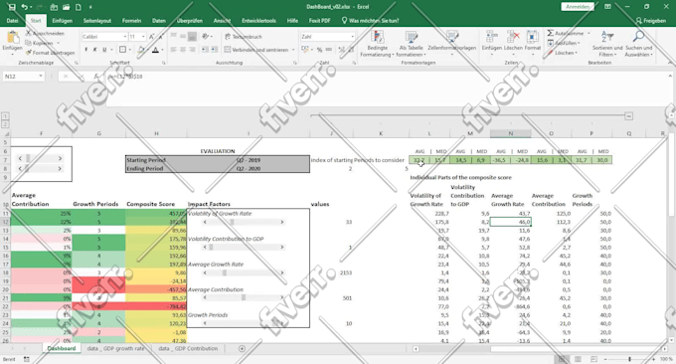Open the Zahl number format dropdown
The height and width of the screenshot is (364, 676).
coord(352,37)
